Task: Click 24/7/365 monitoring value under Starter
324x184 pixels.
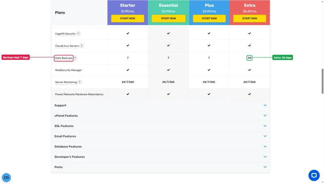Action: pos(128,82)
